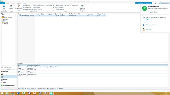Select the Meyer Einleitung.docx file row

62,16
